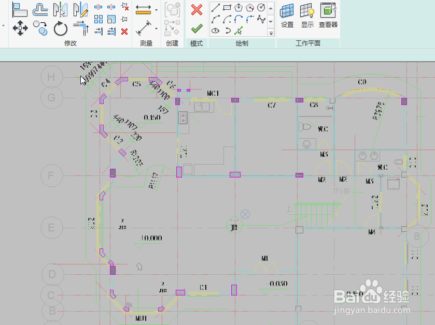
Task: Select Measure Between Two References tool
Action: pos(144,10)
